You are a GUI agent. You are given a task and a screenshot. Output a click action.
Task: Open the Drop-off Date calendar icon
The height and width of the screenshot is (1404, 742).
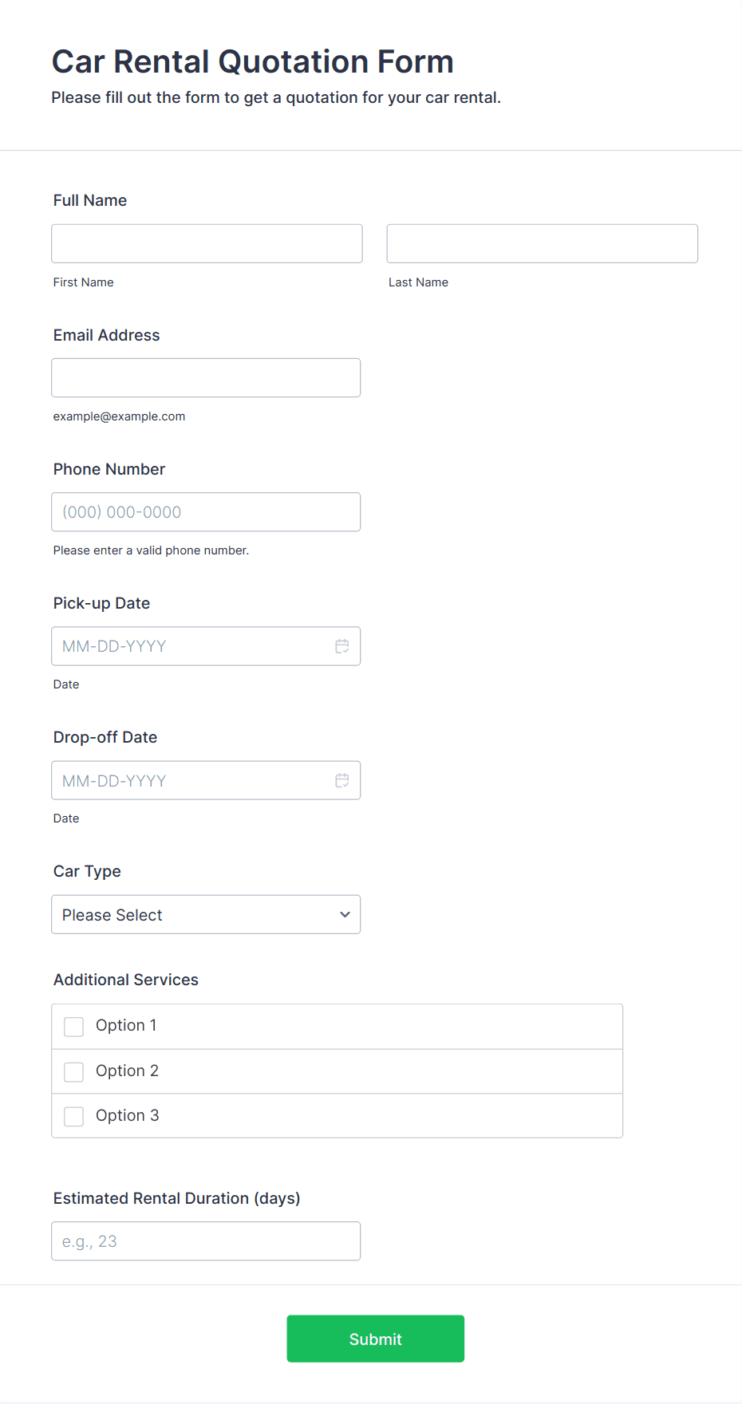(x=341, y=780)
